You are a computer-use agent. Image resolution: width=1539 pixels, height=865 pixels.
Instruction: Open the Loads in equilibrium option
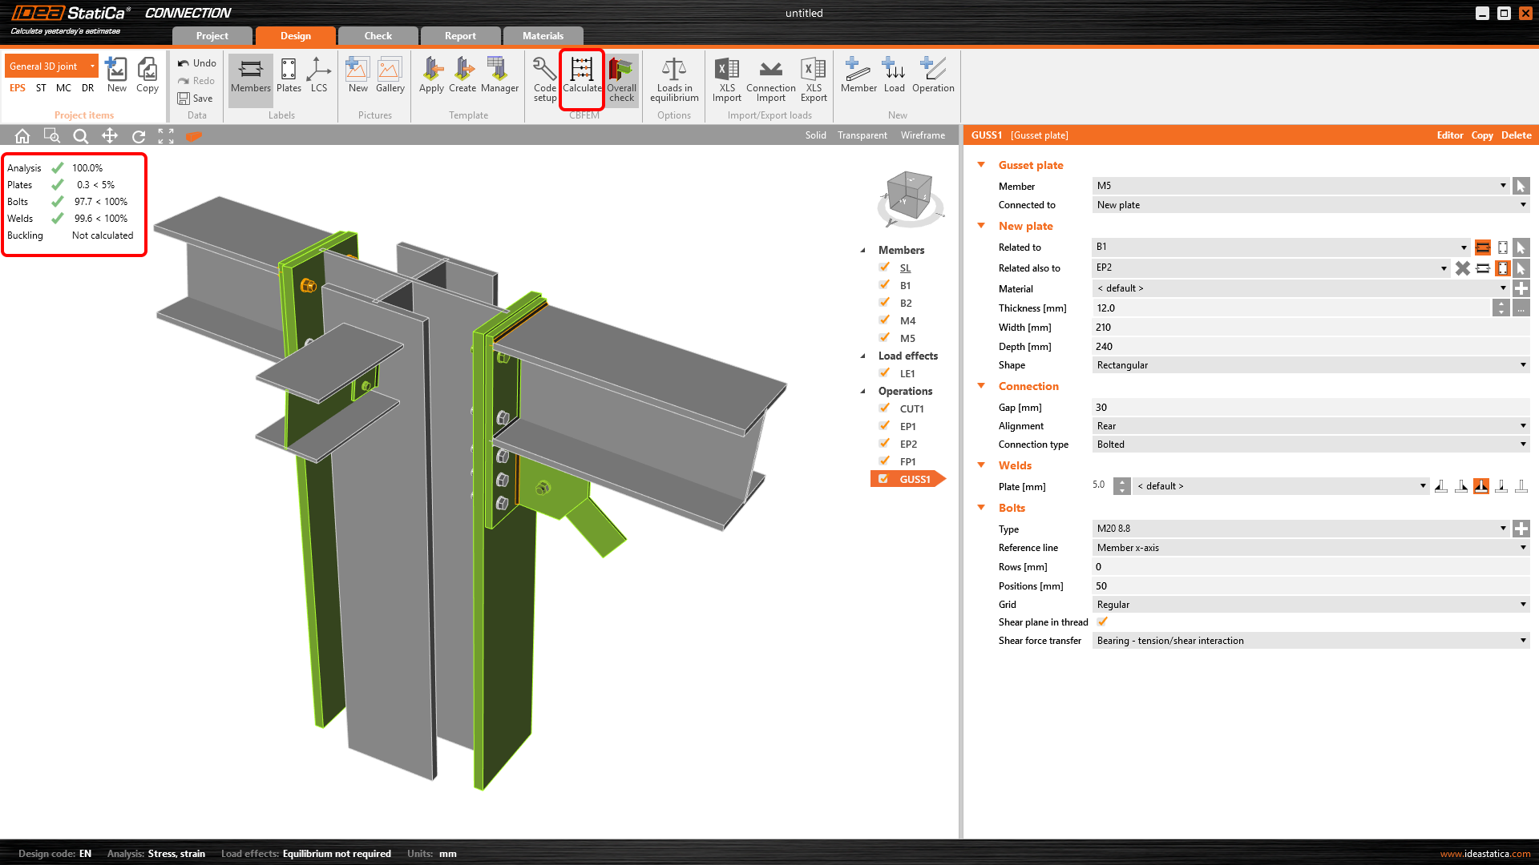(673, 78)
